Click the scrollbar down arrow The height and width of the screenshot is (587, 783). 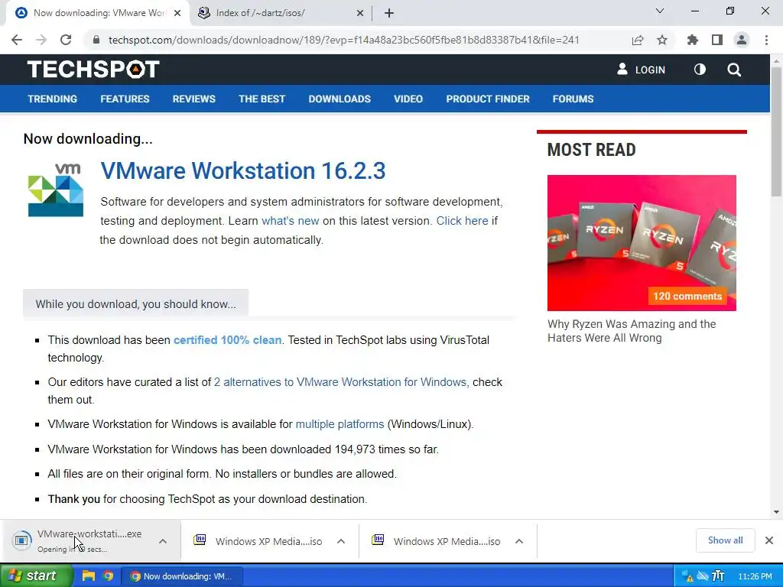[x=776, y=512]
